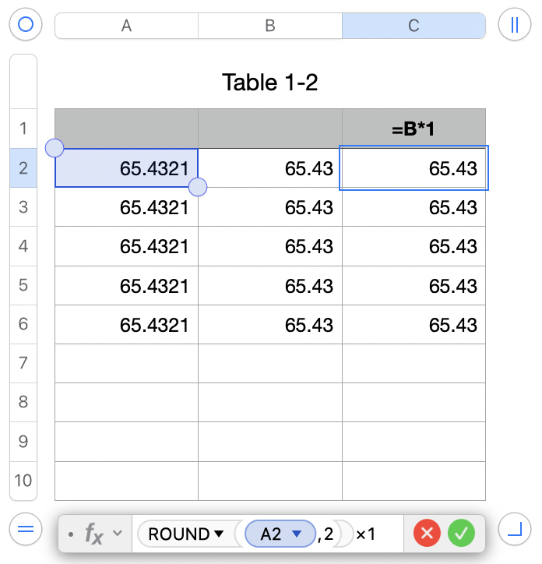Image resolution: width=542 pixels, height=564 pixels.
Task: Click the fx function icon
Action: (x=94, y=534)
